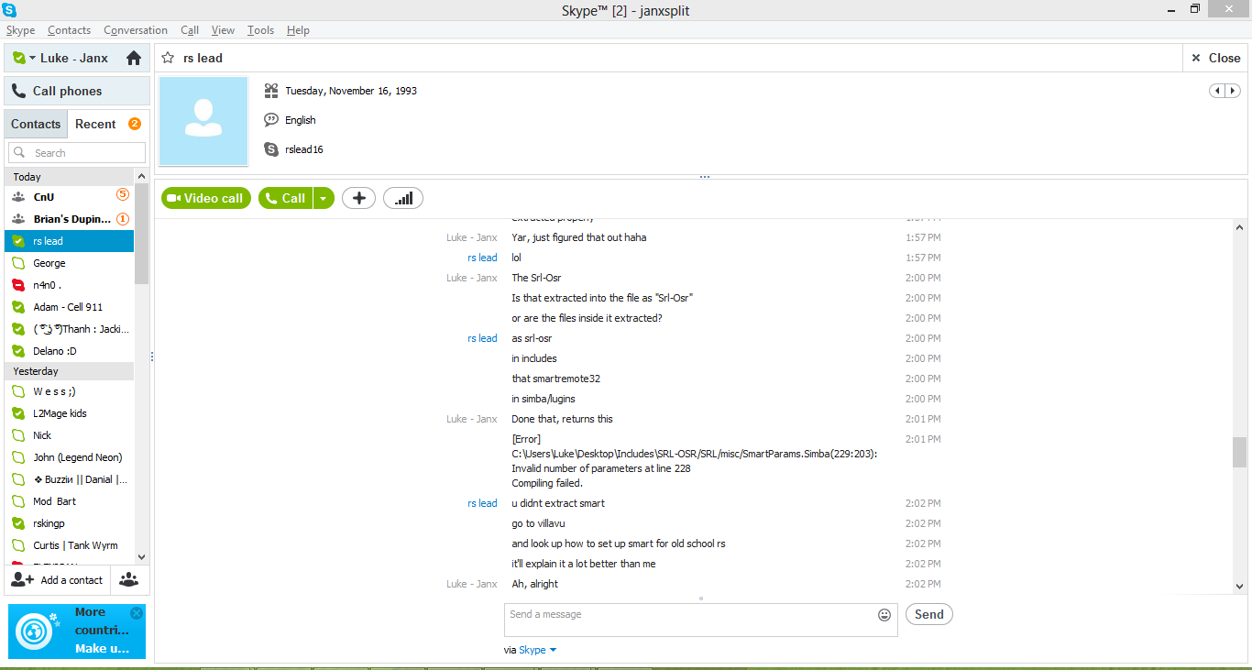Click the home icon beside Luke - Janx

tap(134, 58)
